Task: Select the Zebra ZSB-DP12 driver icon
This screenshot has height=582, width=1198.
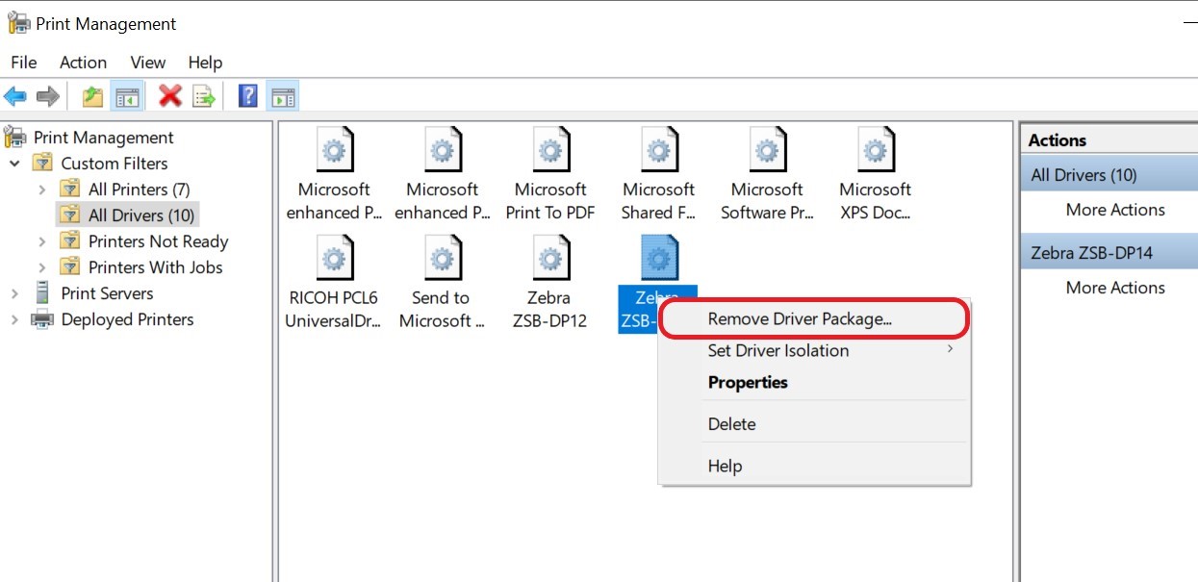Action: coord(550,260)
